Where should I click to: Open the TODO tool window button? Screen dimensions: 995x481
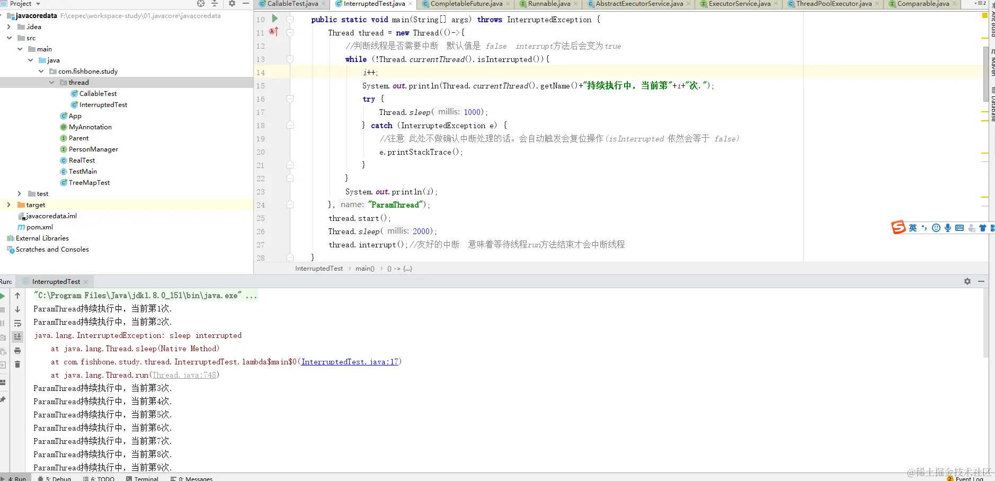(99, 478)
